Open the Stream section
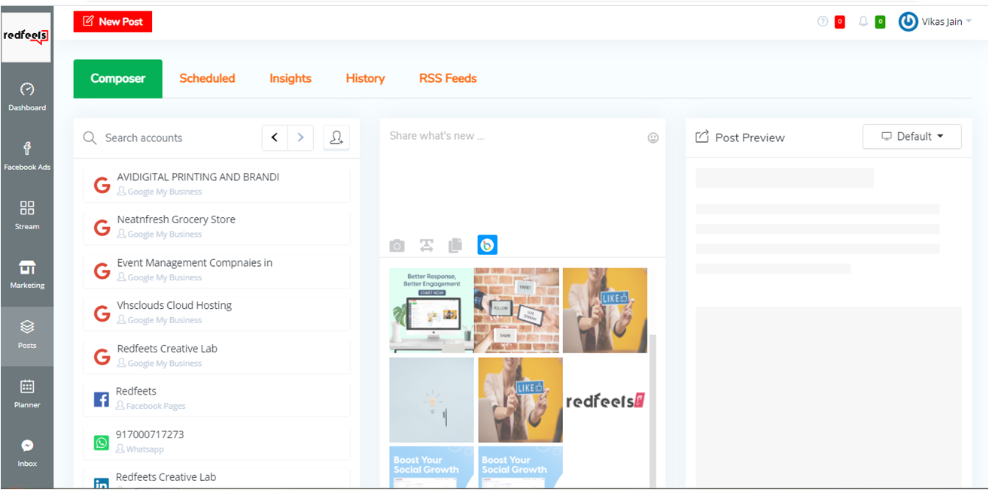 [x=27, y=215]
